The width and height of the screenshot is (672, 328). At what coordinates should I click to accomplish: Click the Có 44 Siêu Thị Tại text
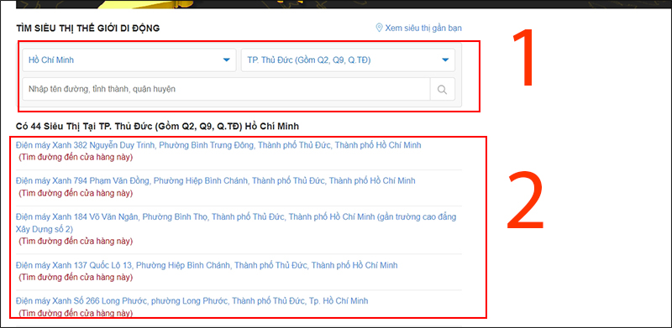158,127
